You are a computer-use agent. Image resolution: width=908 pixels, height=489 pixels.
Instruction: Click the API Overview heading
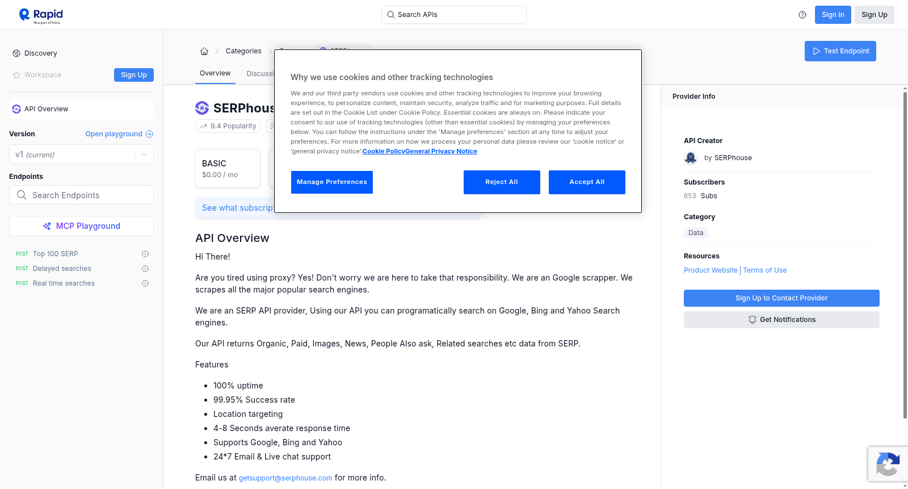pyautogui.click(x=232, y=238)
